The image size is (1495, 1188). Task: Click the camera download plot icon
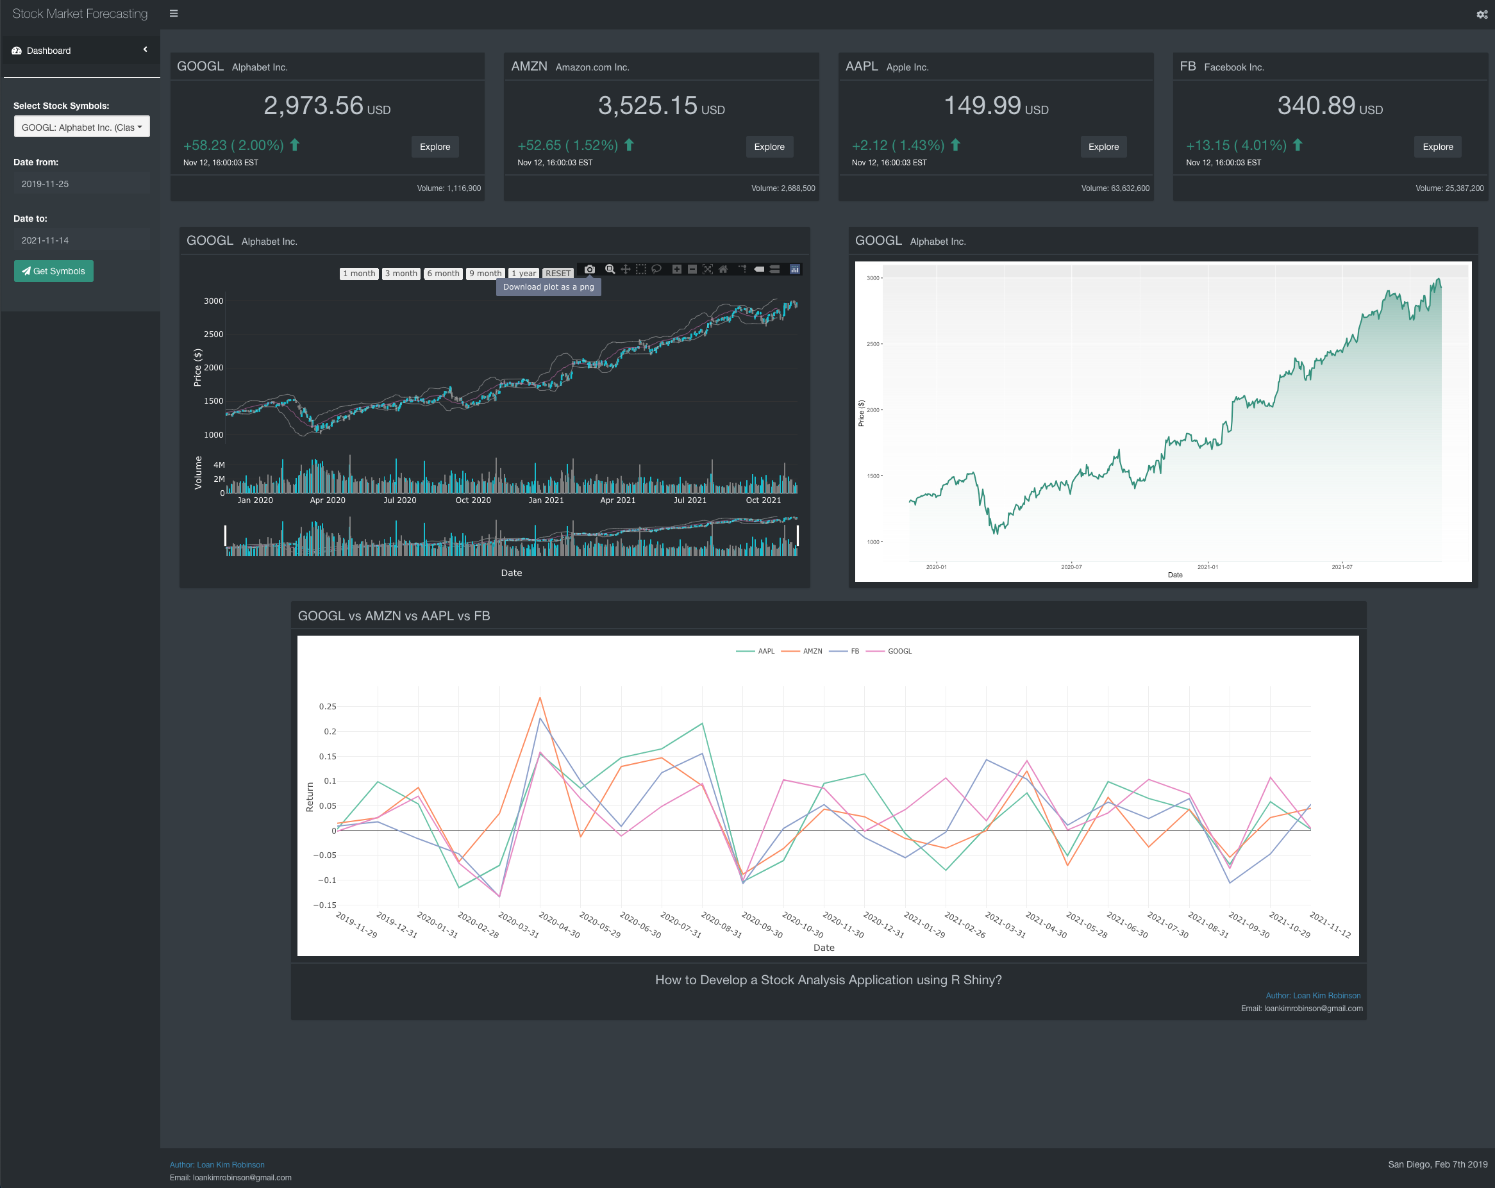[589, 269]
